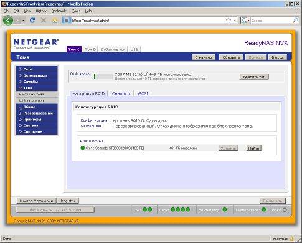Expand the Общие sidebar section
Viewport: 302px width, 243px height.
coord(37,107)
